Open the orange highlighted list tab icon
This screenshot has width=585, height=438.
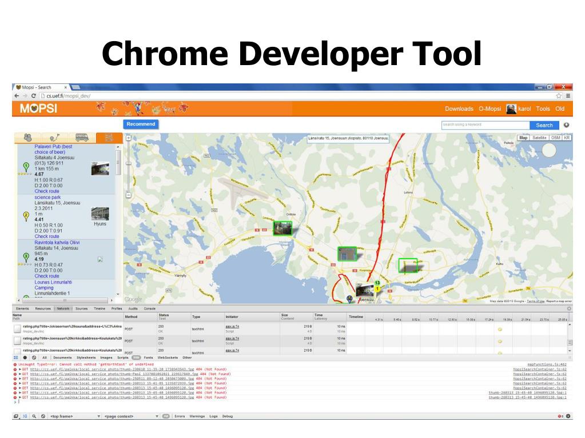pyautogui.click(x=109, y=138)
